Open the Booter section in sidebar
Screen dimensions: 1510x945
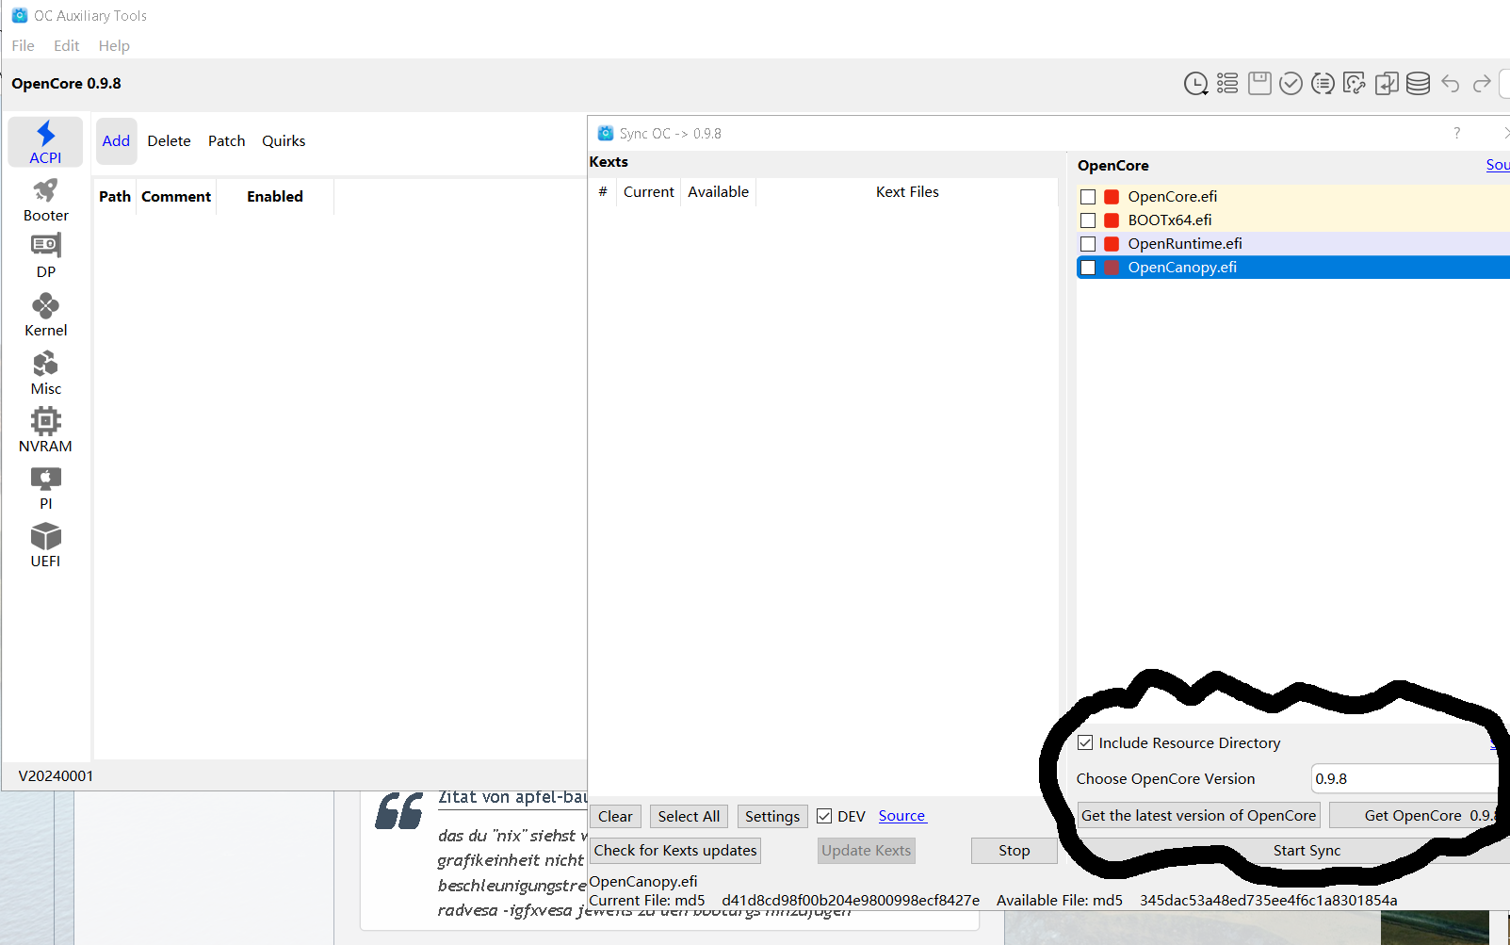point(45,200)
